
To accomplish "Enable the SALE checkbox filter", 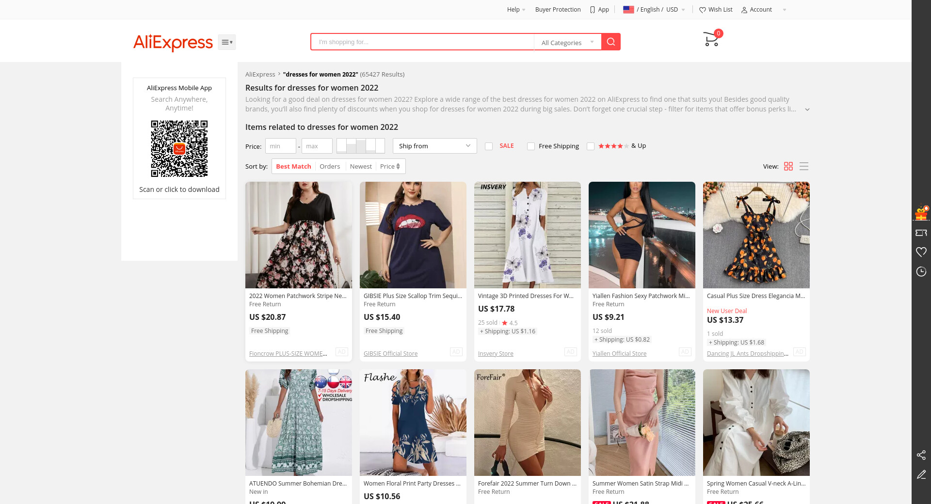I will tap(489, 146).
